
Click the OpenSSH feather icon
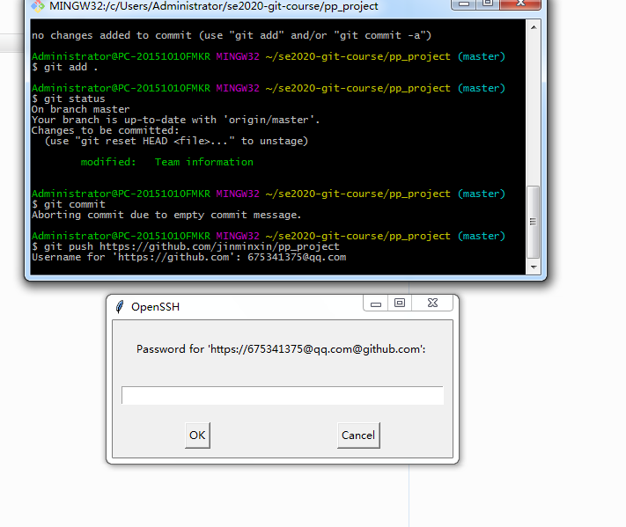pyautogui.click(x=120, y=307)
